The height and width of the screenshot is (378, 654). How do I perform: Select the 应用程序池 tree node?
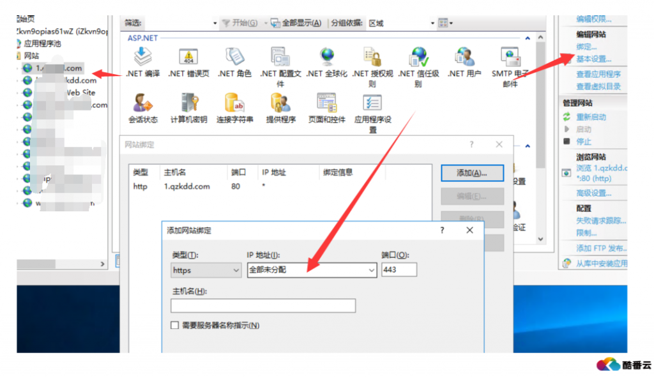coord(42,43)
